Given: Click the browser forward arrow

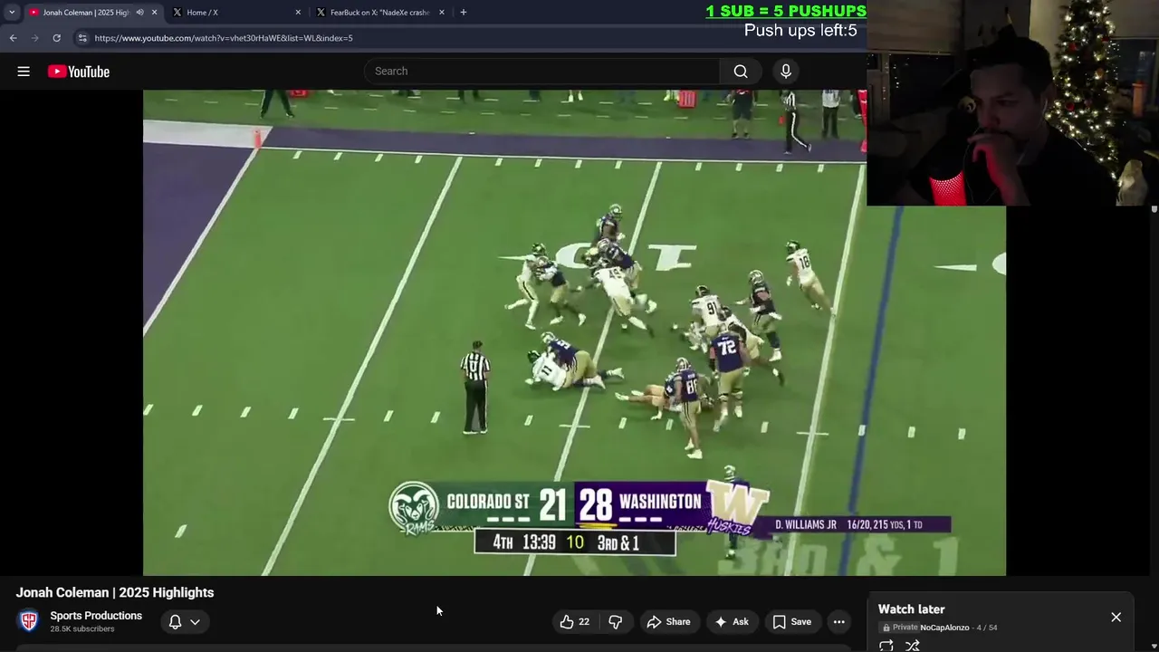Looking at the screenshot, I should [x=34, y=38].
